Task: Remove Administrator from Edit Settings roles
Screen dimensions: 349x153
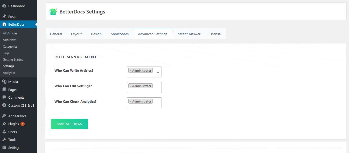Action: click(131, 86)
